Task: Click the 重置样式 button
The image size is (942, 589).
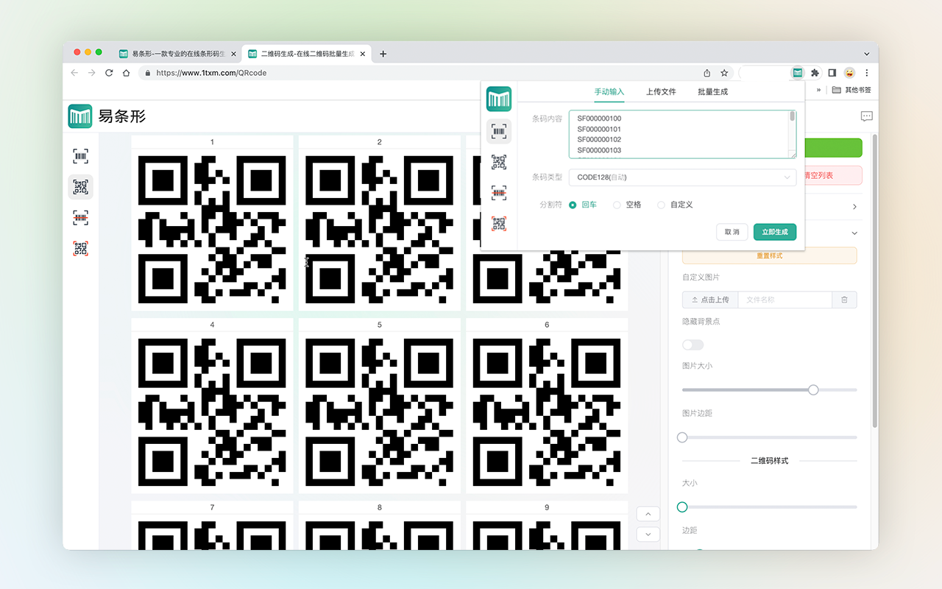Action: (770, 255)
